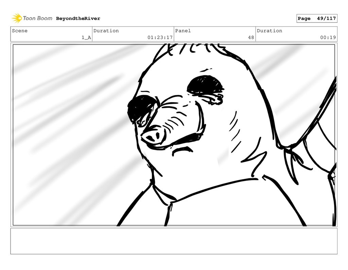The width and height of the screenshot is (348, 270).
Task: Select the Scene label
Action: 20,31
